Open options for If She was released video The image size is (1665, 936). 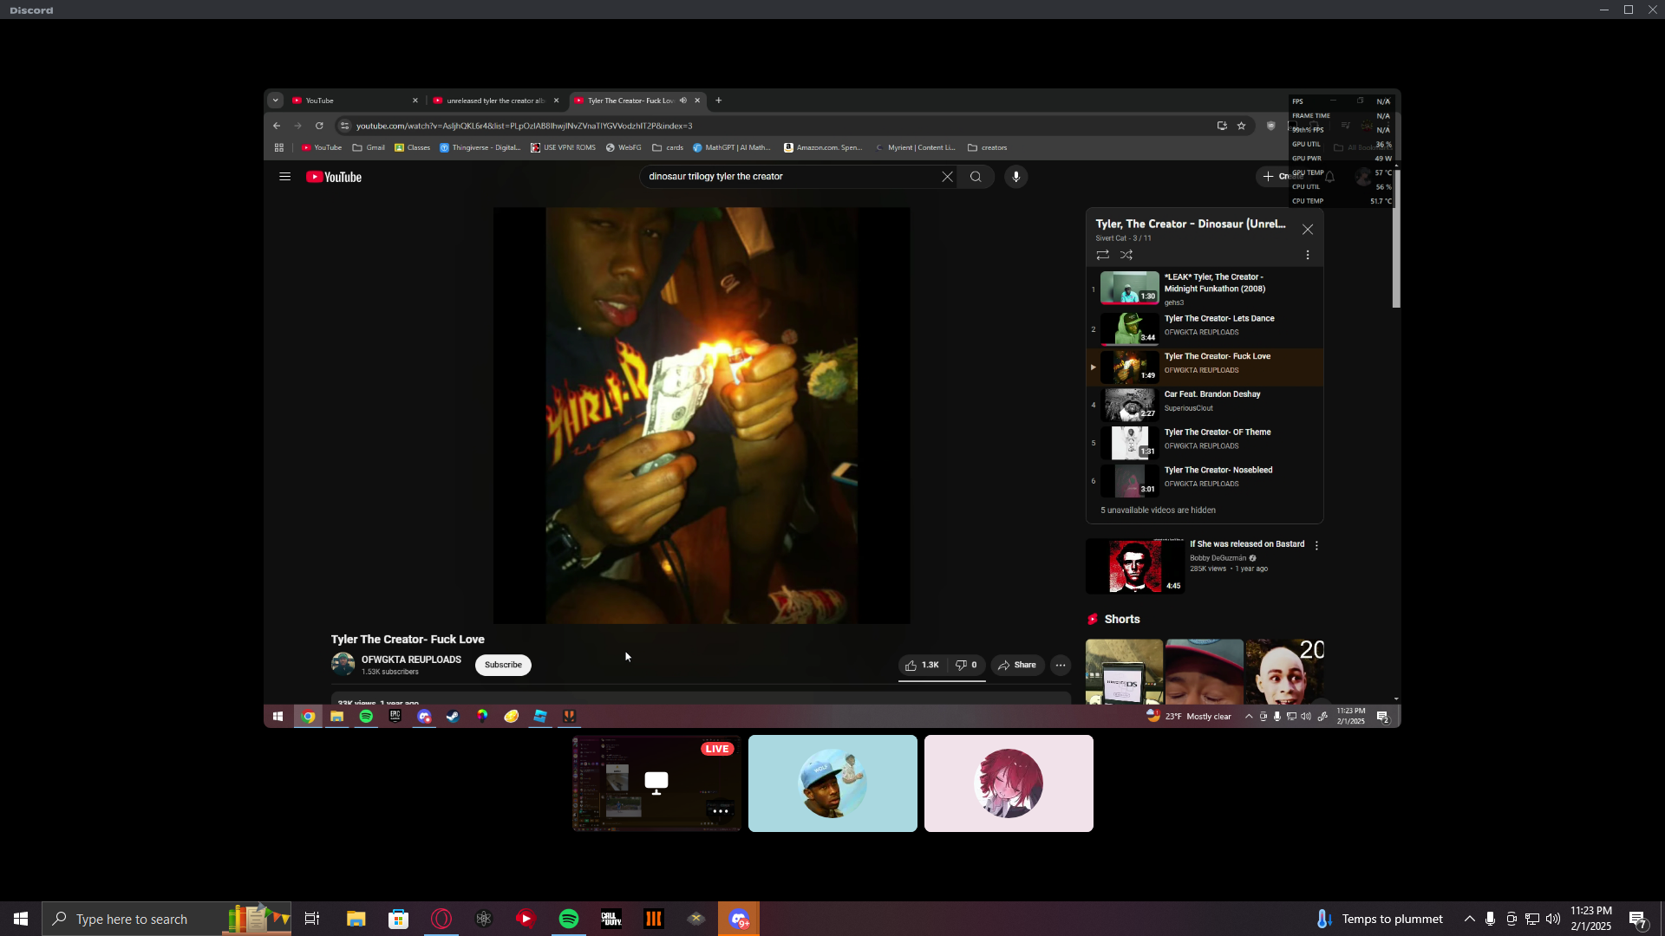coord(1316,546)
